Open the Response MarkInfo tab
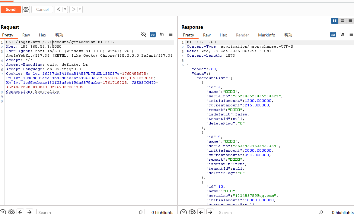 (x=266, y=35)
